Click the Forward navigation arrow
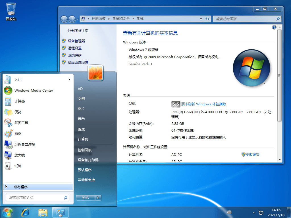The height and width of the screenshot is (218, 291). click(x=72, y=19)
